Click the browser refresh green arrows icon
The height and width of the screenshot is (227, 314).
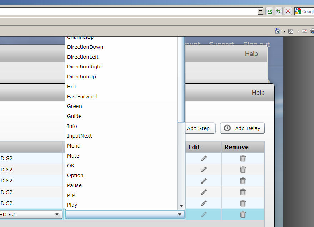coord(279,11)
